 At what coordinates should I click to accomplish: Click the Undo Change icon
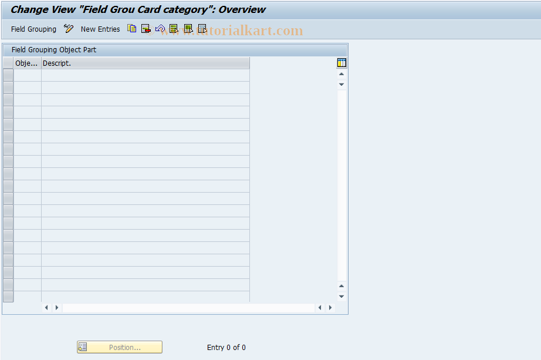[160, 29]
